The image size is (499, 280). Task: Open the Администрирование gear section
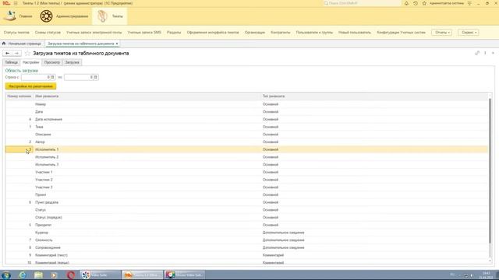coord(64,16)
